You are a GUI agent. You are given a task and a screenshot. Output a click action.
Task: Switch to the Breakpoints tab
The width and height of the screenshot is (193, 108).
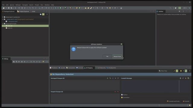(111, 68)
